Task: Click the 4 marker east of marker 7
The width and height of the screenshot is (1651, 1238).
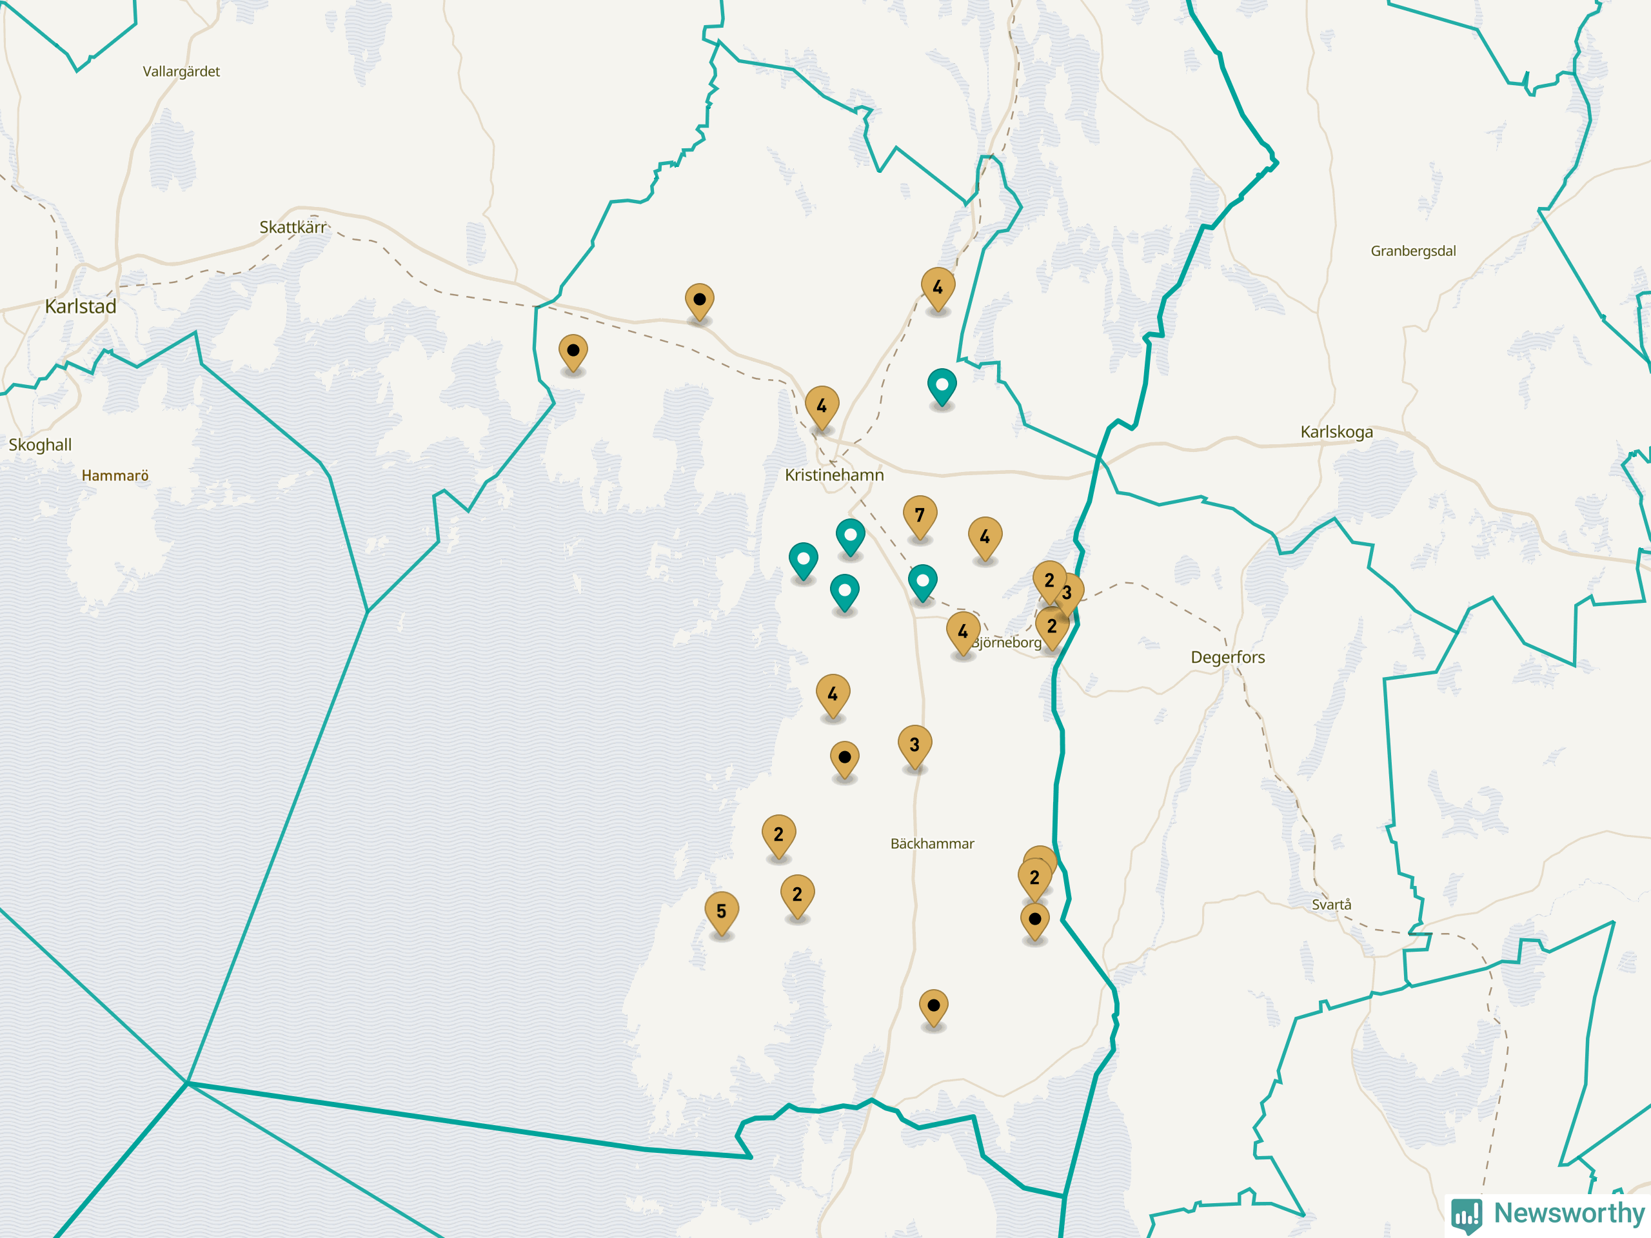Action: (985, 537)
